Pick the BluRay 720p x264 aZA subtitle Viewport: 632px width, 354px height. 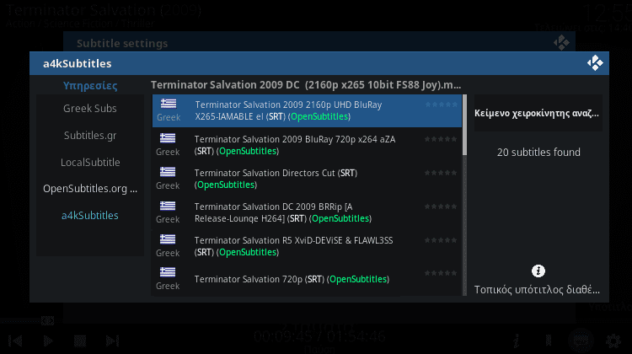click(307, 145)
